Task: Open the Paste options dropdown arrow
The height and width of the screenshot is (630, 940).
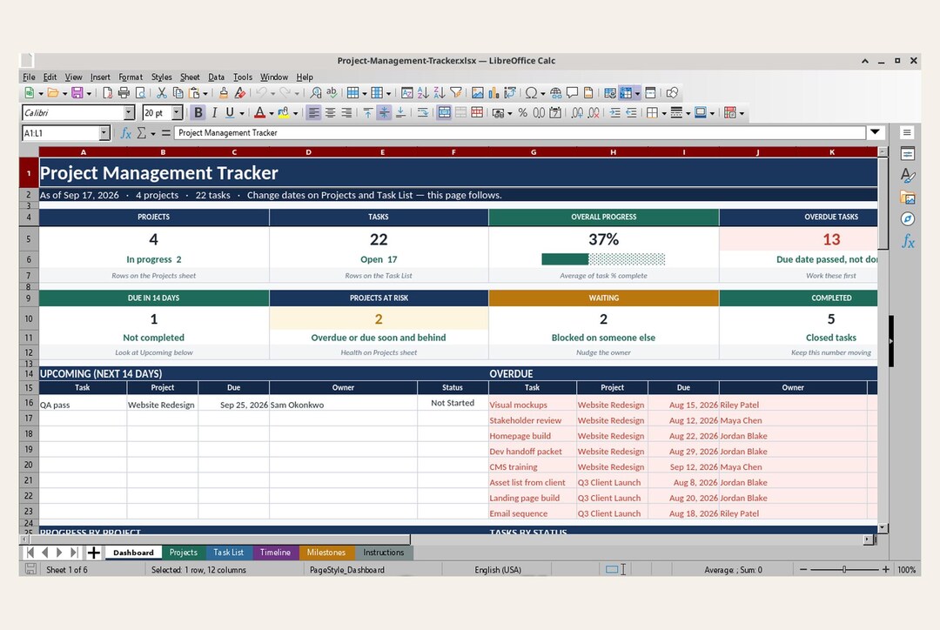Action: point(205,93)
